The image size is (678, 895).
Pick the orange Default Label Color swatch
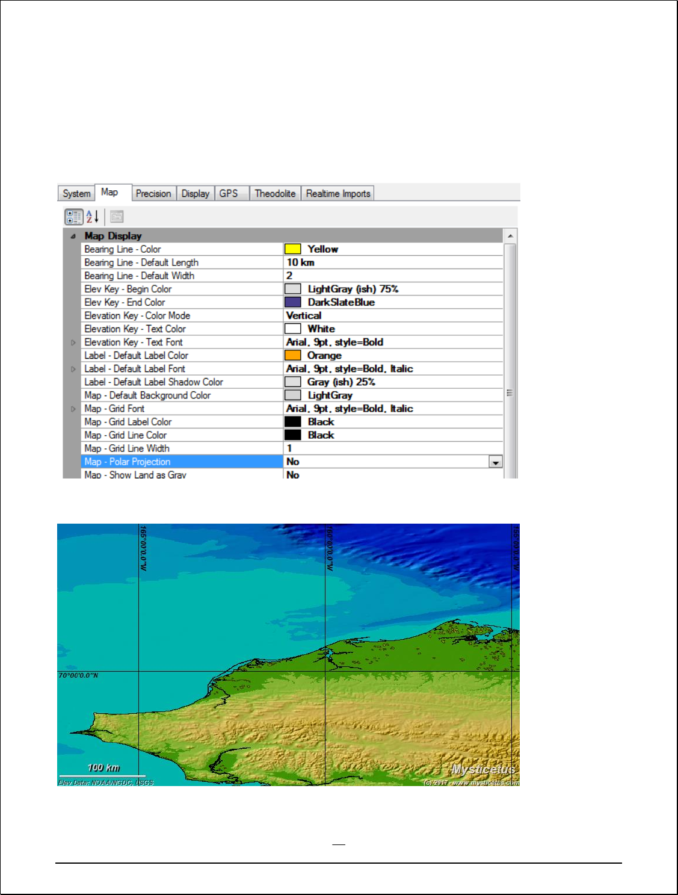tap(292, 356)
